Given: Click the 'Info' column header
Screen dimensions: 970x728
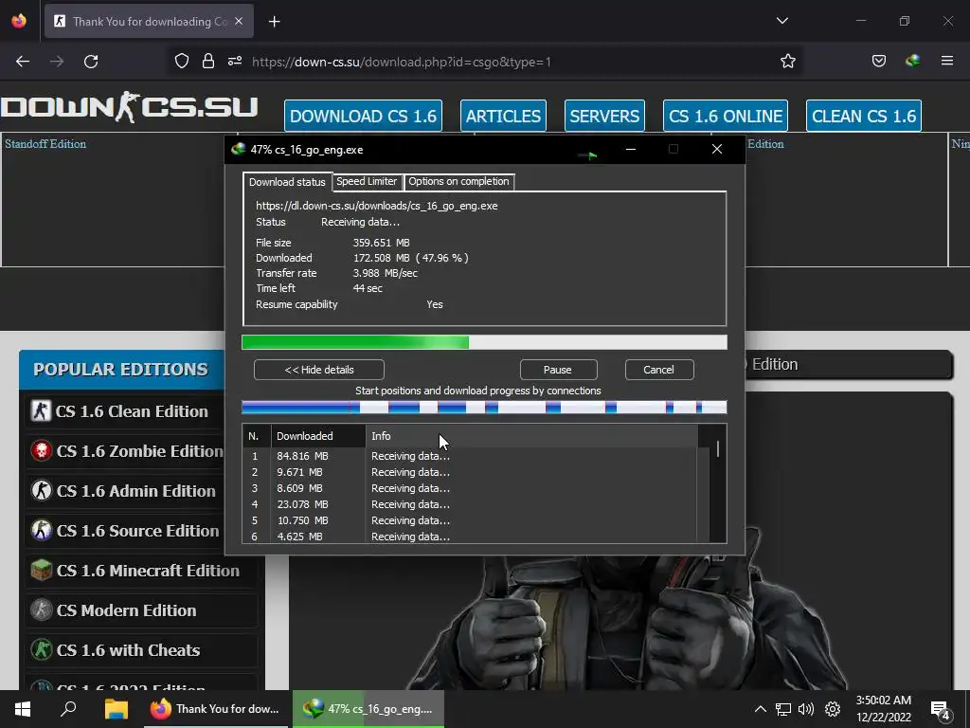Looking at the screenshot, I should click(x=531, y=436).
